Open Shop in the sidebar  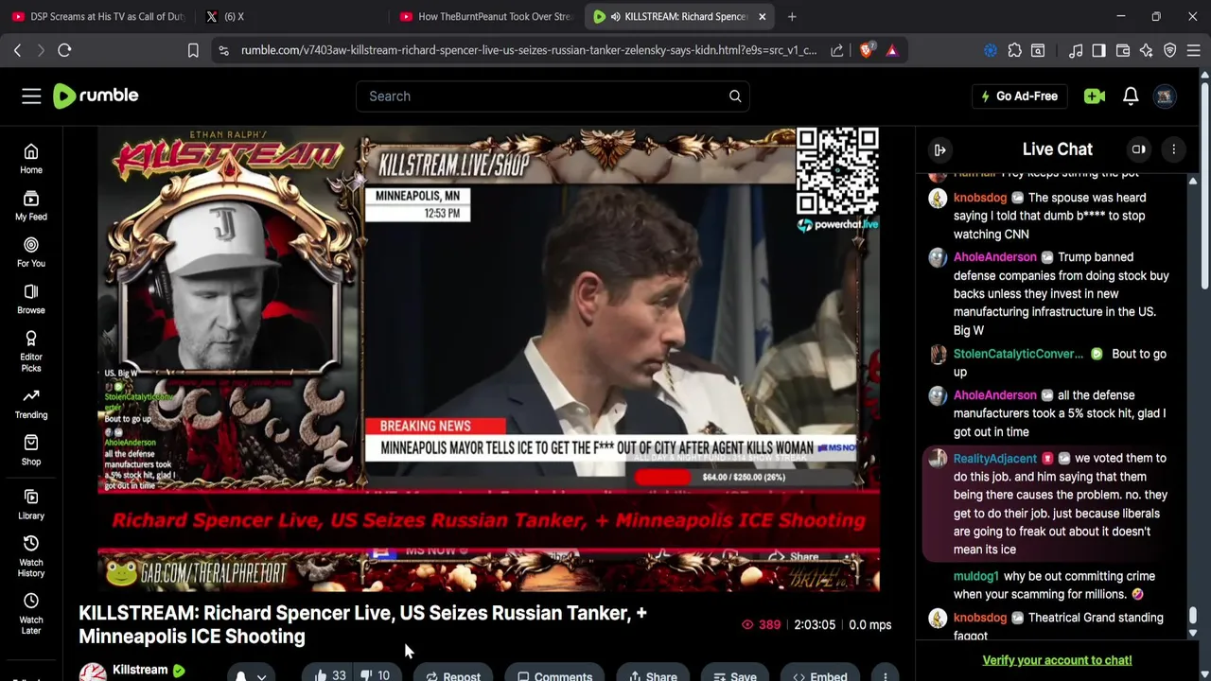[31, 450]
